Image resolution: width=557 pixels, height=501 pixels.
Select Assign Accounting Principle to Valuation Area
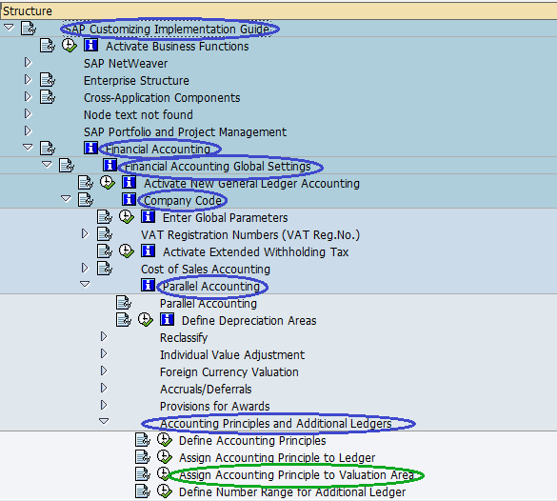tap(297, 475)
